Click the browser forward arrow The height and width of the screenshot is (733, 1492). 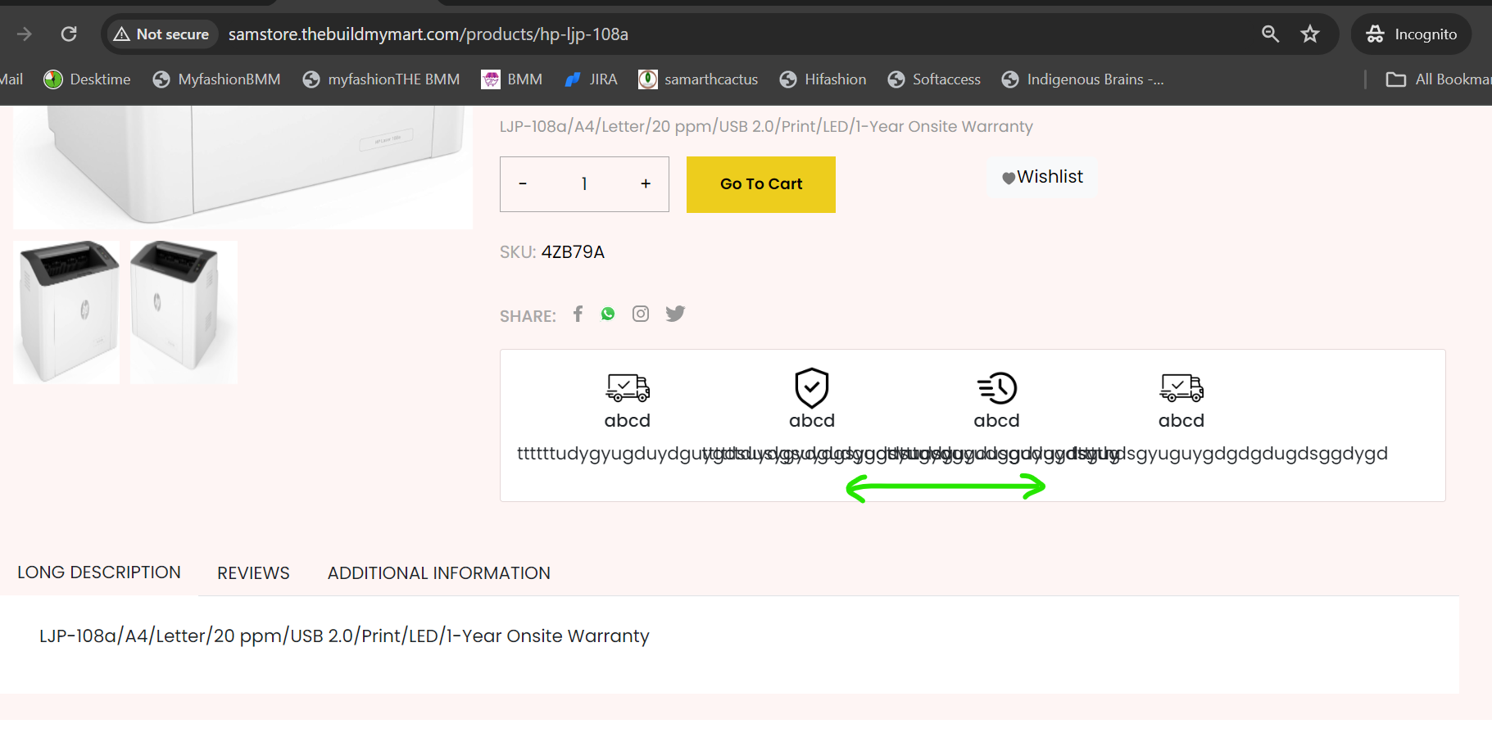click(25, 34)
